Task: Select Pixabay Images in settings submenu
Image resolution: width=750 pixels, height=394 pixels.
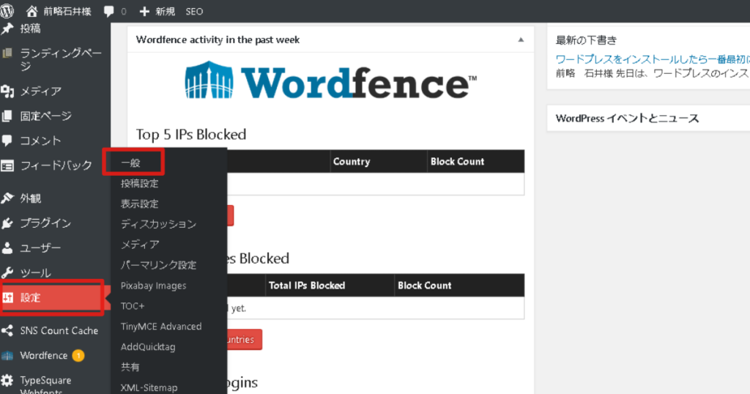Action: point(153,286)
